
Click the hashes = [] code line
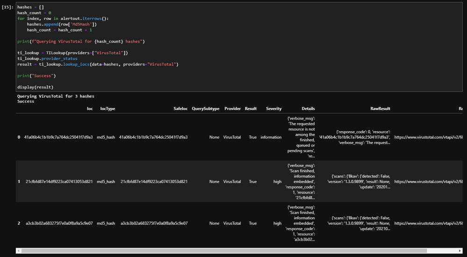[31, 7]
